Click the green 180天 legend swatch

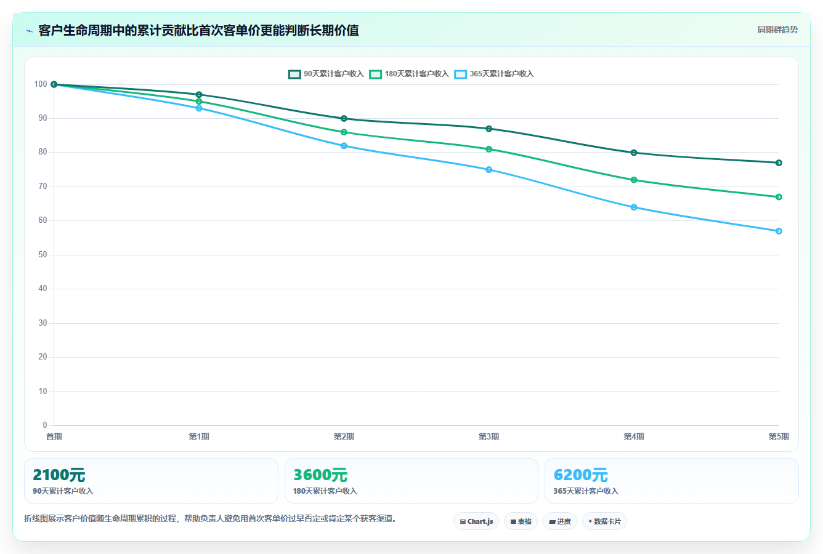click(376, 74)
